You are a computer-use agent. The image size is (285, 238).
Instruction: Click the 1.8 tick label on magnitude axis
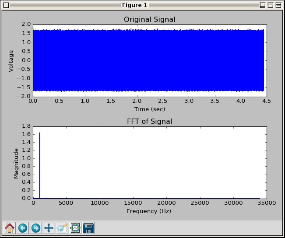pyautogui.click(x=26, y=126)
